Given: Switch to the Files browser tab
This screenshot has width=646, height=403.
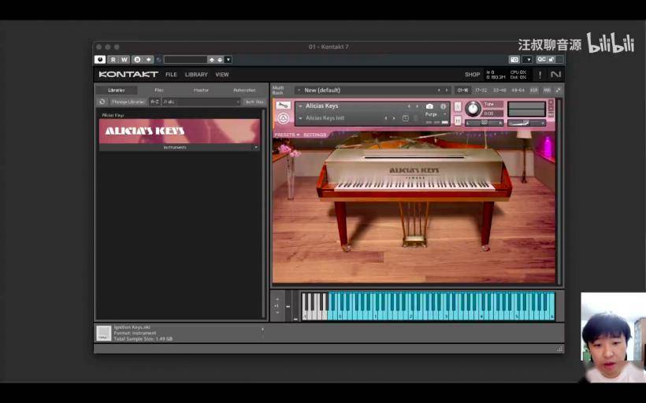Looking at the screenshot, I should pyautogui.click(x=159, y=90).
